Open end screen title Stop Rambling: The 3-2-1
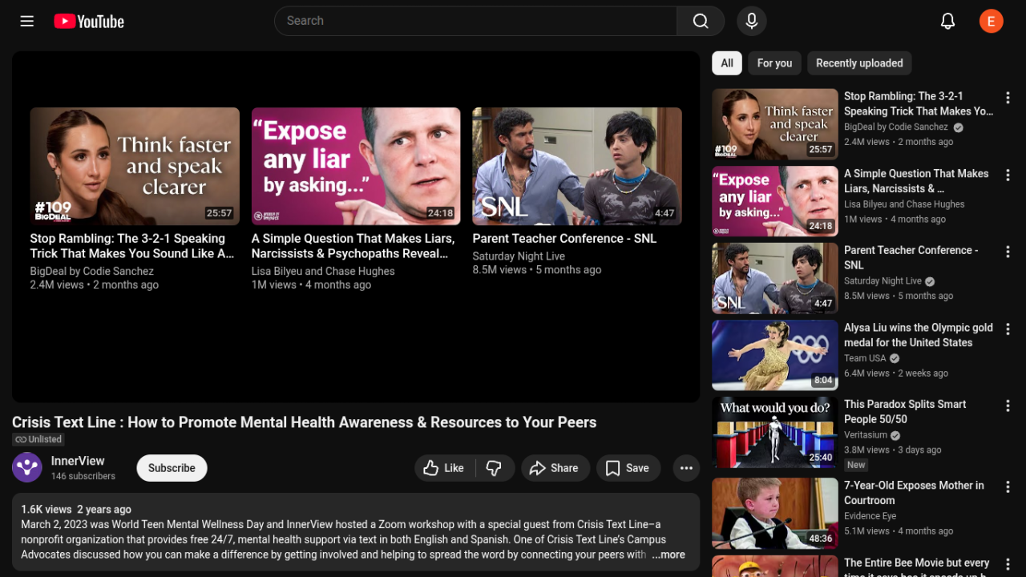 pyautogui.click(x=132, y=246)
